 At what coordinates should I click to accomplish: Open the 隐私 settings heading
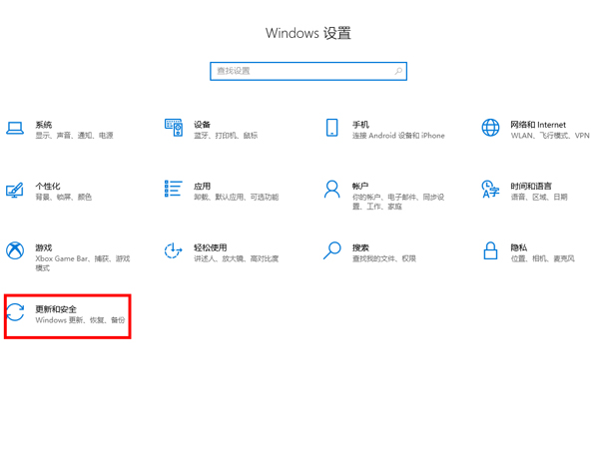click(519, 247)
